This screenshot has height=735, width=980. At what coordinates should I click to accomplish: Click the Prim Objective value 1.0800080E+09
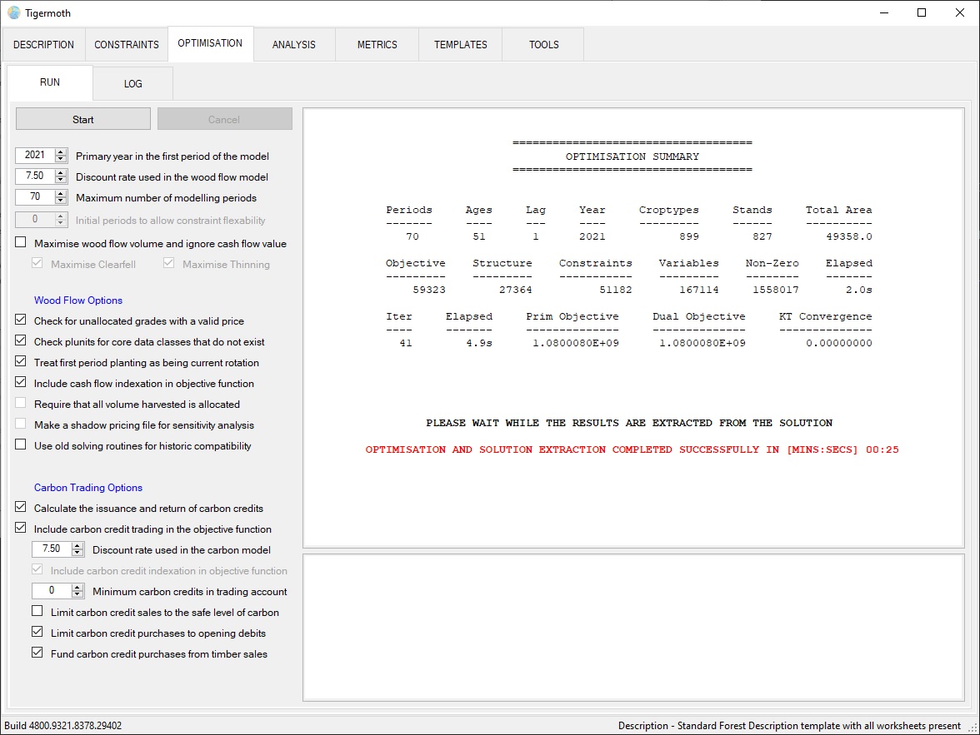(x=576, y=343)
